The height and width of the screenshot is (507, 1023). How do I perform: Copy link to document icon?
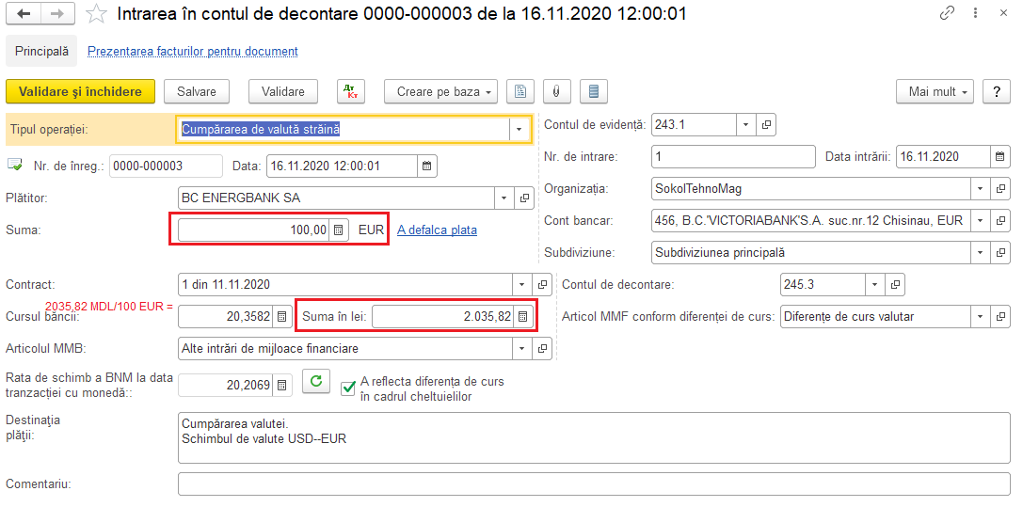coord(947,14)
